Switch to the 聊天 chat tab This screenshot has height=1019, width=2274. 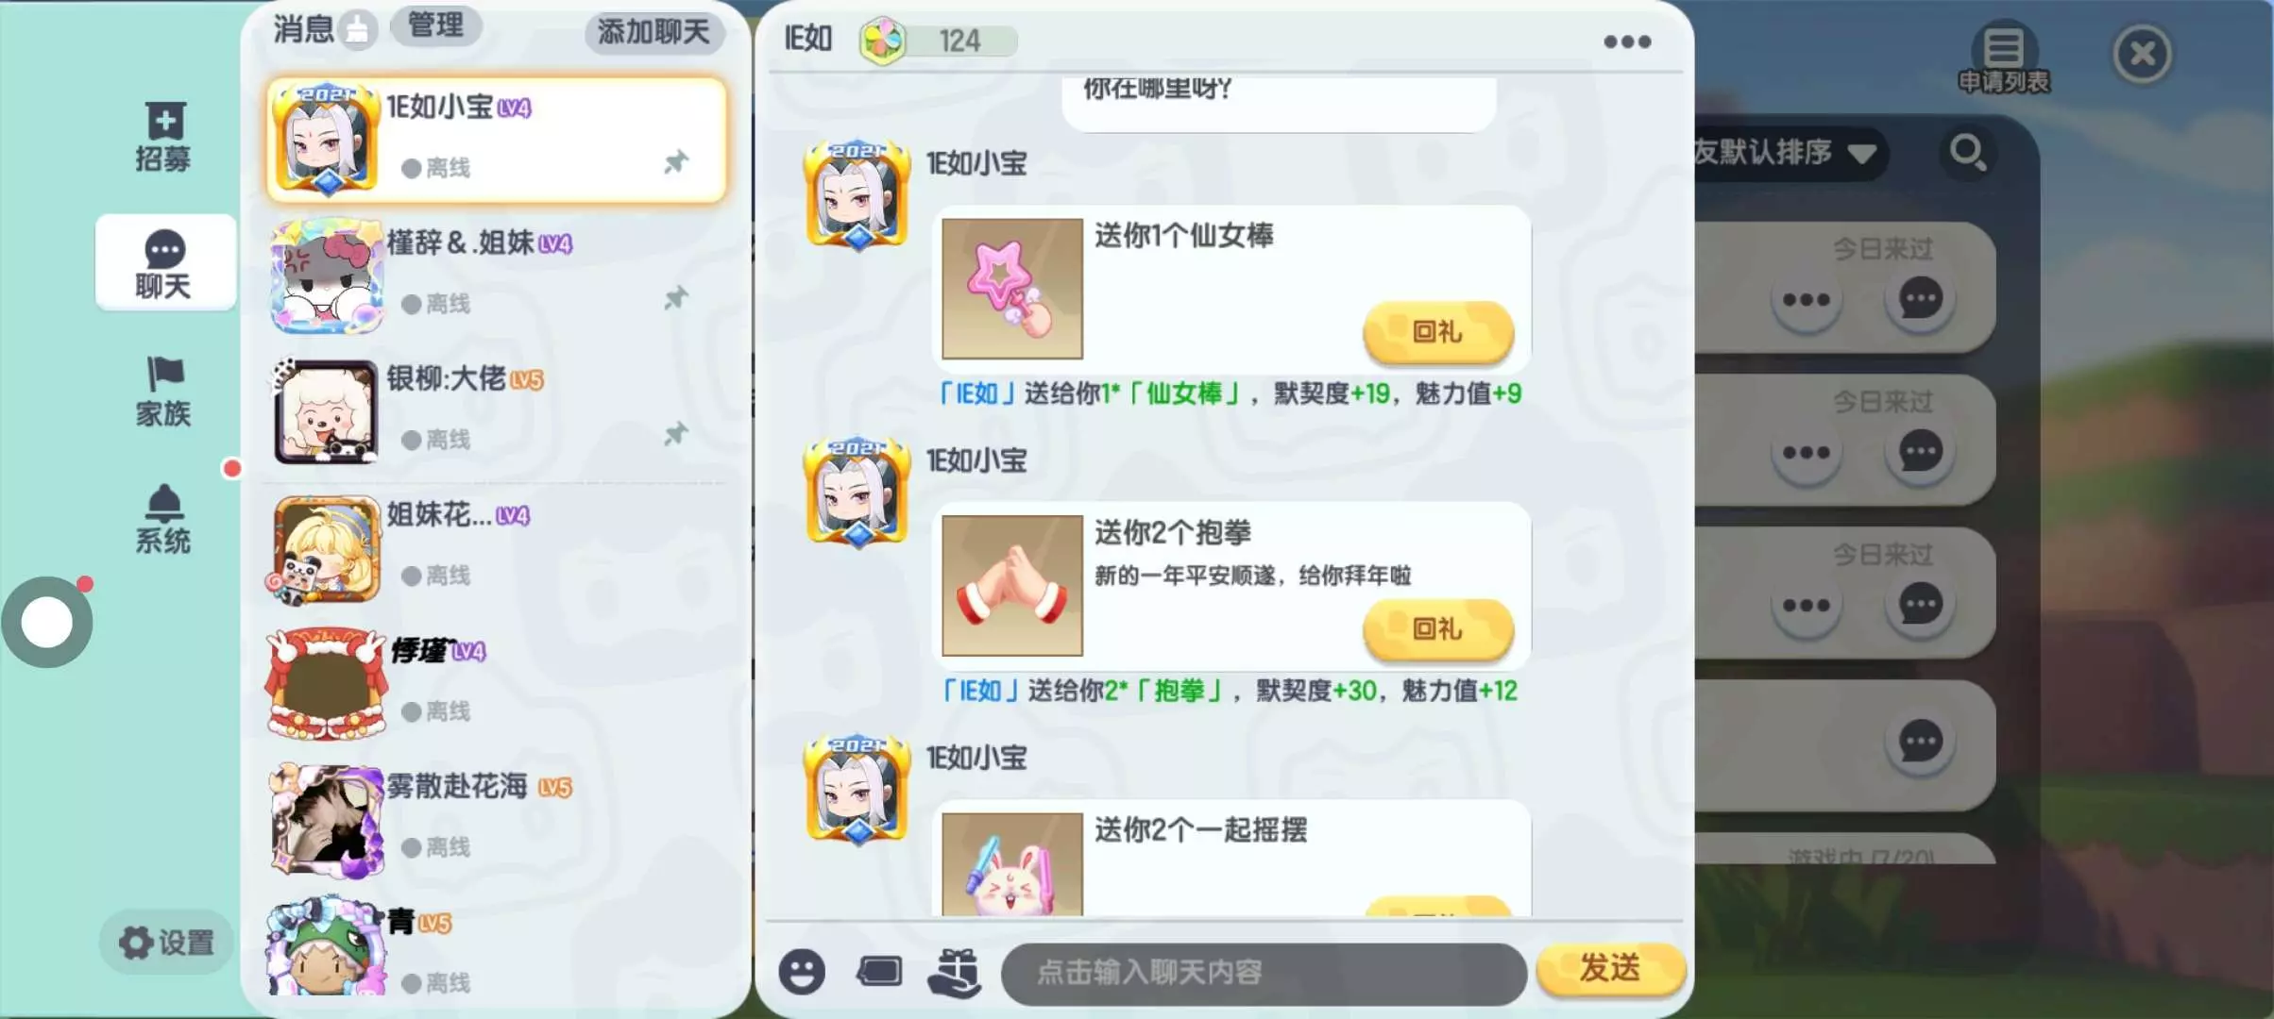(164, 263)
